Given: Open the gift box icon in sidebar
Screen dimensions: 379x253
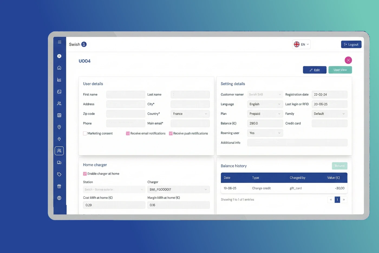Looking at the screenshot, I should (x=59, y=186).
